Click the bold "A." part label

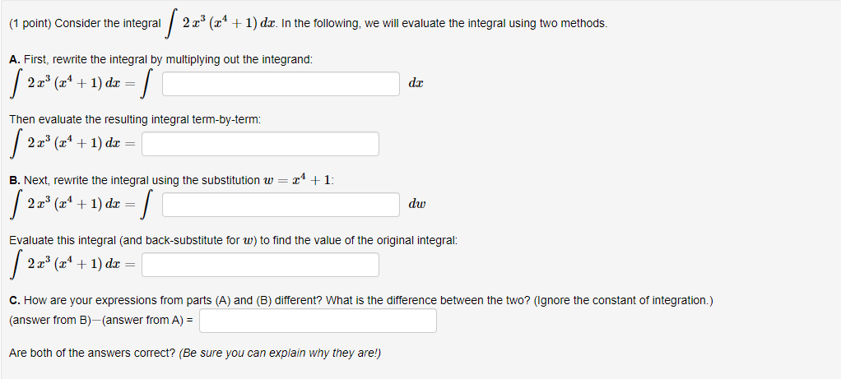(x=15, y=59)
